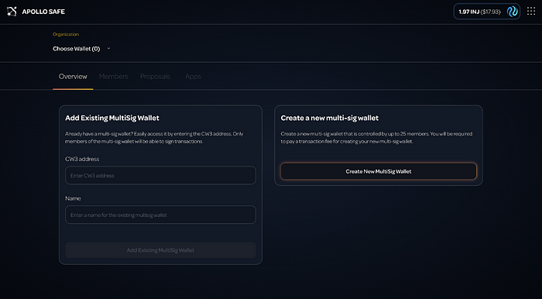Open the apps grid menu icon
542x299 pixels.
pos(531,12)
